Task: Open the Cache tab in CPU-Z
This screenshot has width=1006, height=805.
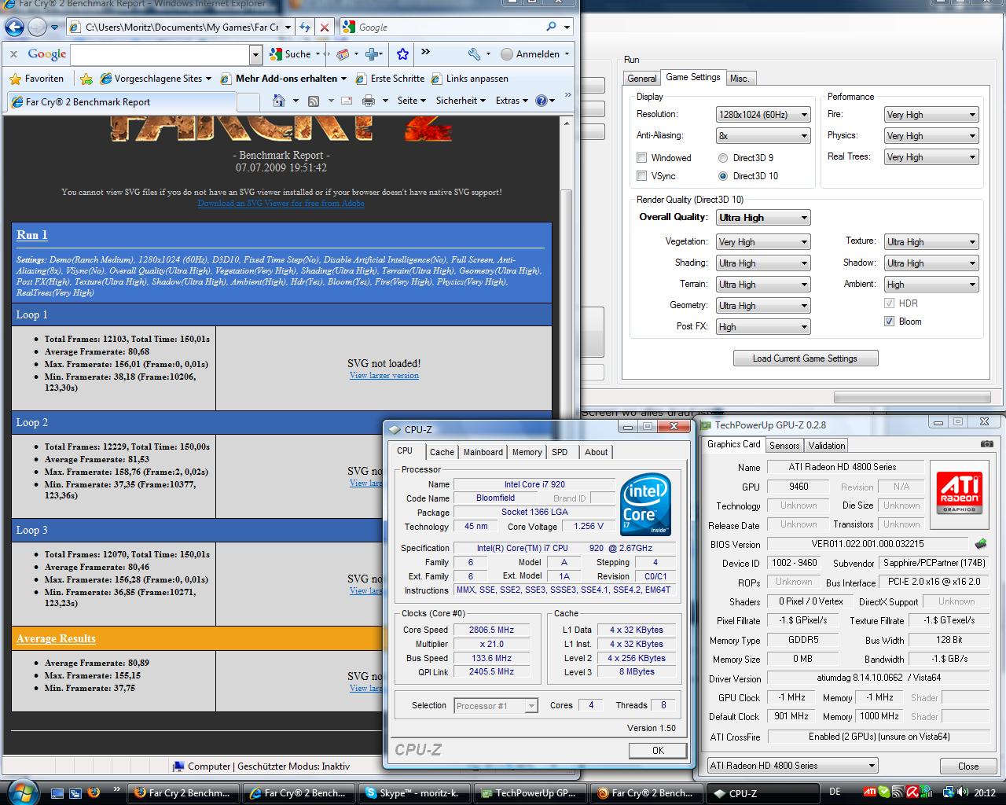Action: [442, 452]
